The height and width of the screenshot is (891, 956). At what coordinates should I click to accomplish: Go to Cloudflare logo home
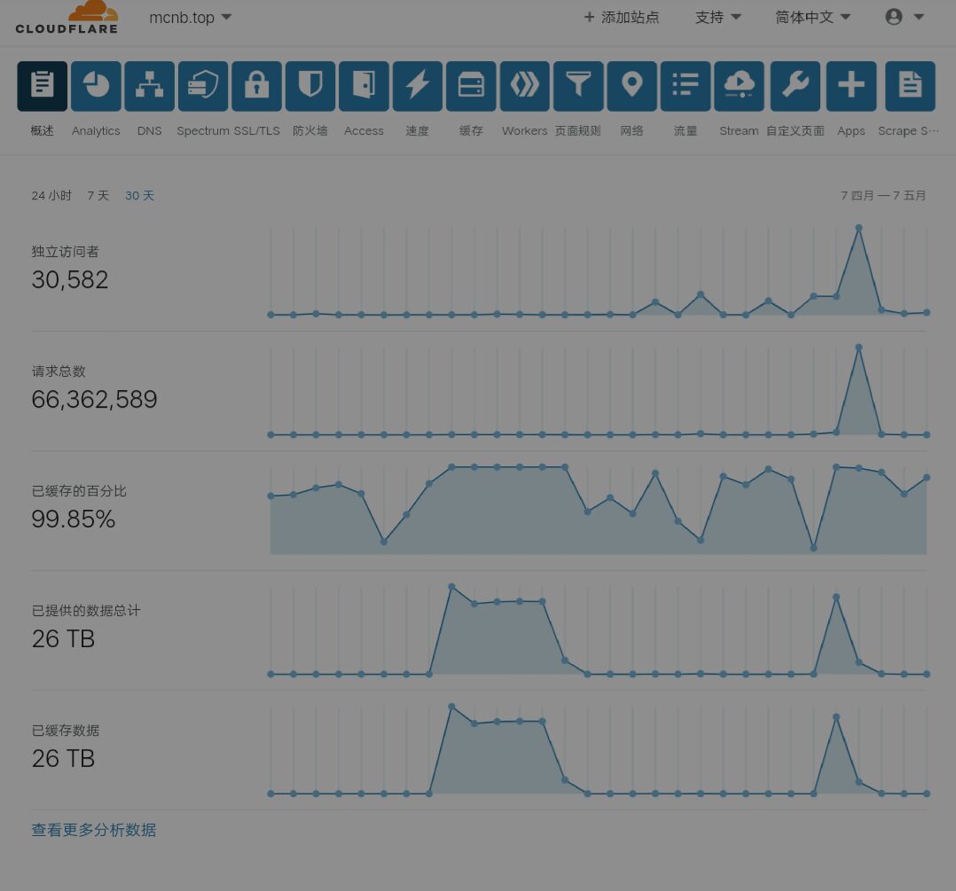click(67, 17)
